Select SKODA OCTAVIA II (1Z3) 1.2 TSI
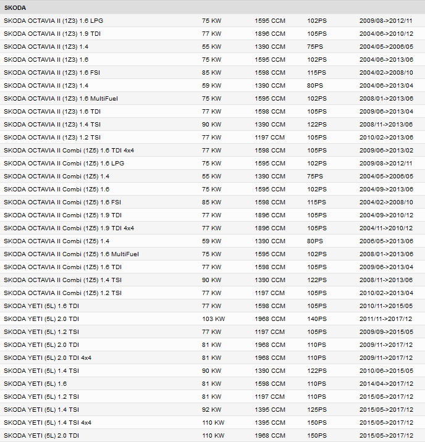425x442 pixels. pos(212,138)
